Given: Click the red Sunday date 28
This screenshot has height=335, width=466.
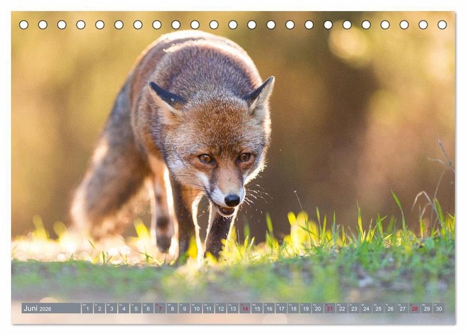Looking at the screenshot, I should 415,308.
